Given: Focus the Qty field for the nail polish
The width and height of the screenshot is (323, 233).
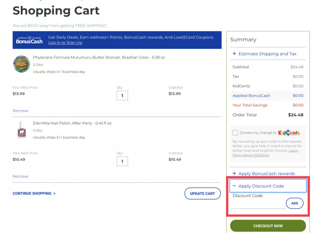Looking at the screenshot, I should [122, 161].
